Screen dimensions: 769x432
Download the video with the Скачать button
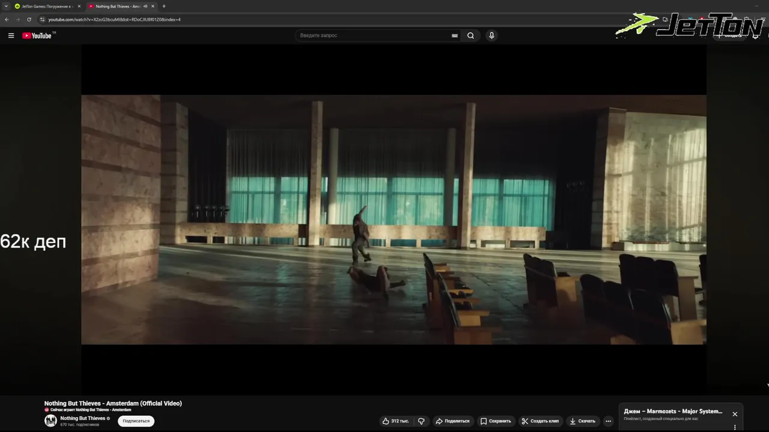coord(583,421)
